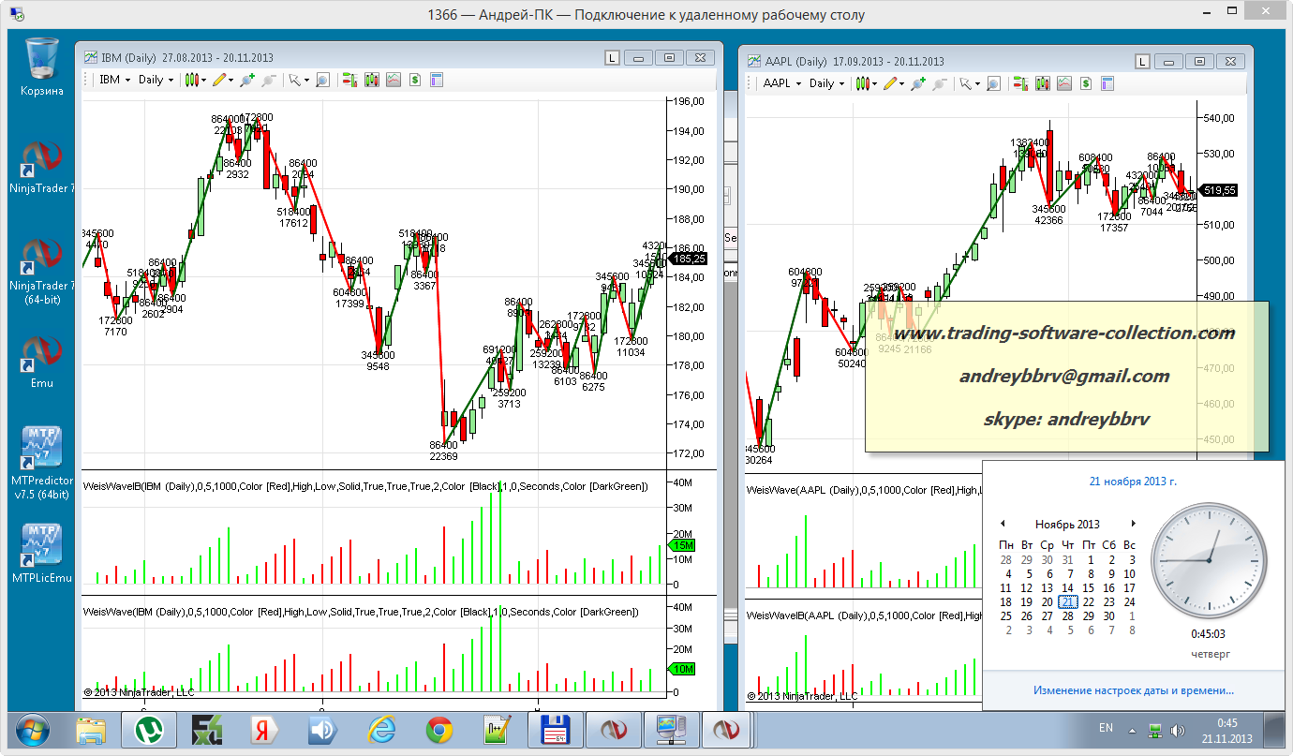Open Google Chrome from the taskbar
Viewport: 1293px width, 756px height.
point(440,729)
